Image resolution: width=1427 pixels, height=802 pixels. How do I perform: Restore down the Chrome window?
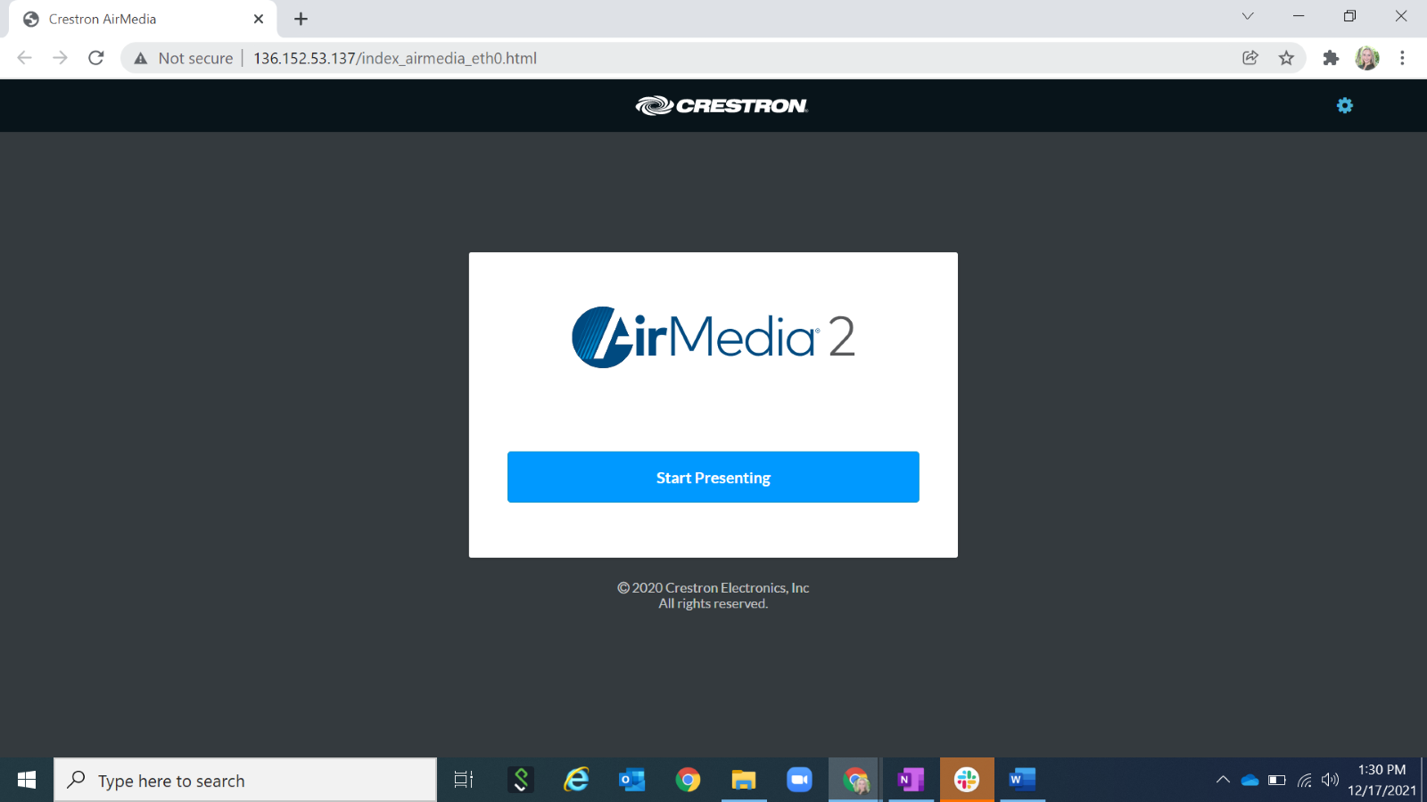[1349, 16]
